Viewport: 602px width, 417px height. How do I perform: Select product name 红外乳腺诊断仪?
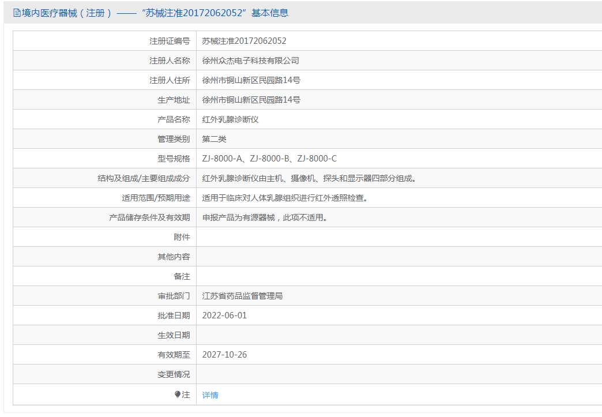point(230,119)
